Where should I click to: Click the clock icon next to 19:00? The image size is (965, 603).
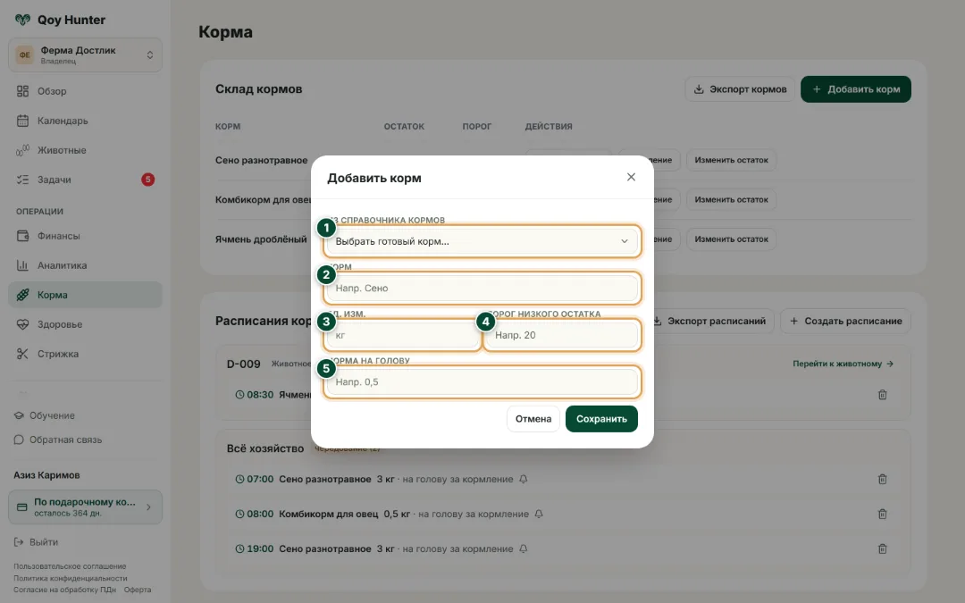tap(239, 549)
